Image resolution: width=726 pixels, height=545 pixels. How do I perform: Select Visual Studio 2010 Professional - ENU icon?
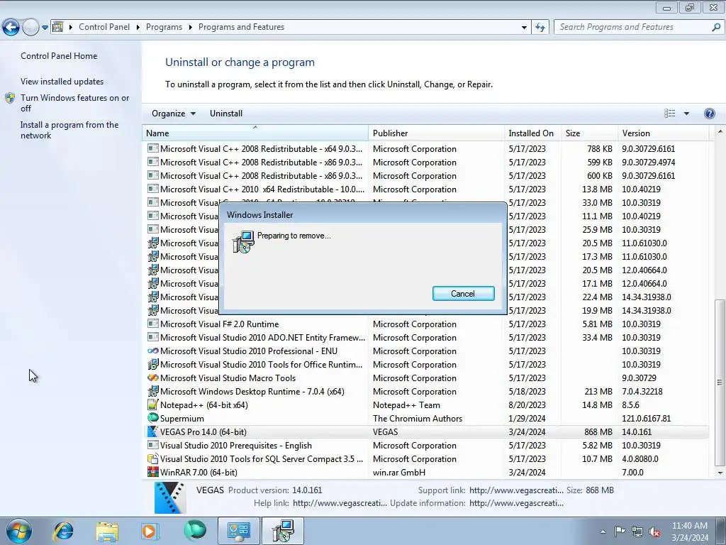(x=153, y=351)
